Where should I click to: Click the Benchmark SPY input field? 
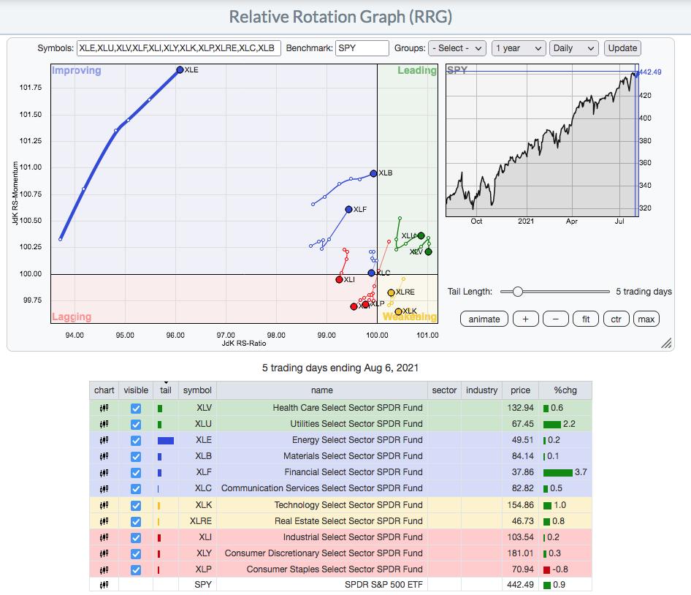click(x=362, y=48)
